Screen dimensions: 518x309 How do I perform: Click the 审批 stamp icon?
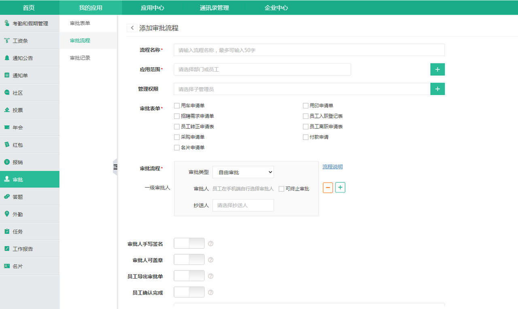(x=7, y=179)
